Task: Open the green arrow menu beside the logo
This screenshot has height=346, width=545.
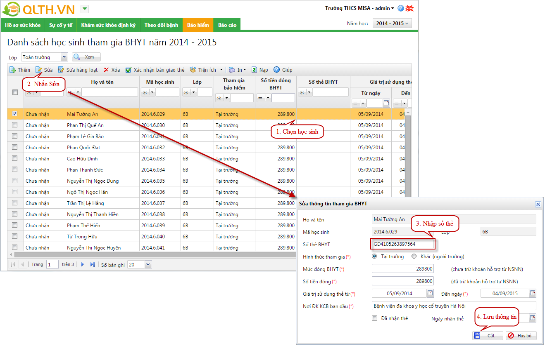Action: tap(84, 9)
